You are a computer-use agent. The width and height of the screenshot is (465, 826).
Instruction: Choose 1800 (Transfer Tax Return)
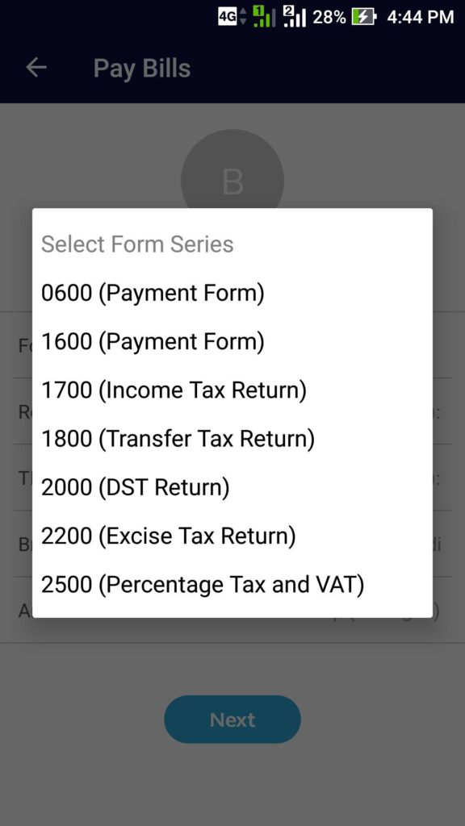[x=232, y=439]
